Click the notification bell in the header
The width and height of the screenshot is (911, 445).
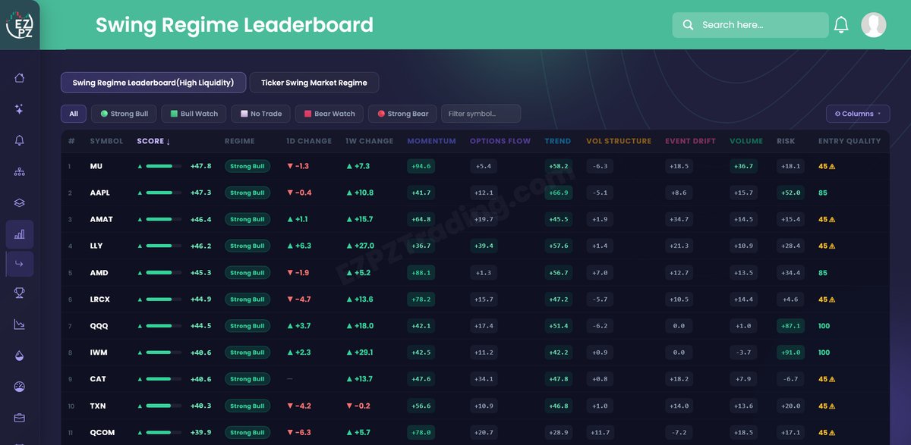[x=841, y=25]
